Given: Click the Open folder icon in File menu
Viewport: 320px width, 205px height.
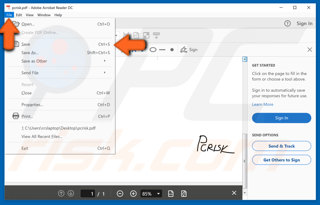Looking at the screenshot, I should coord(16,24).
